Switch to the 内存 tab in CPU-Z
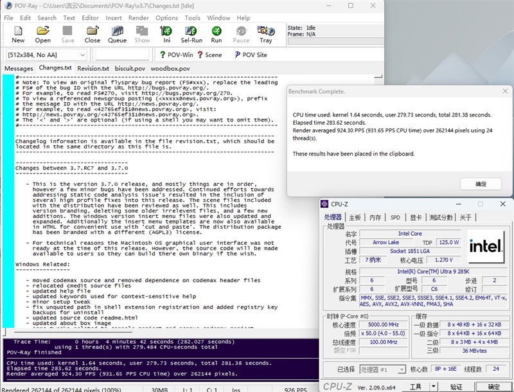The width and height of the screenshot is (514, 392). 375,217
